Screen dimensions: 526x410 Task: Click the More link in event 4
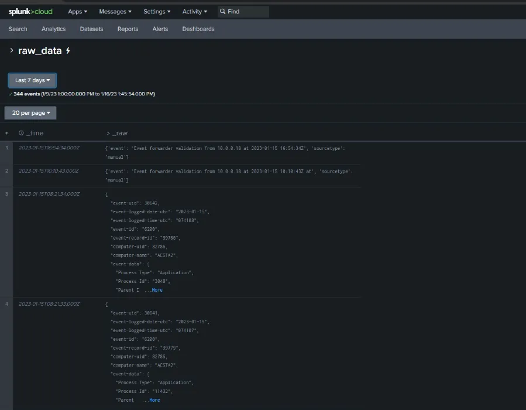[154, 400]
